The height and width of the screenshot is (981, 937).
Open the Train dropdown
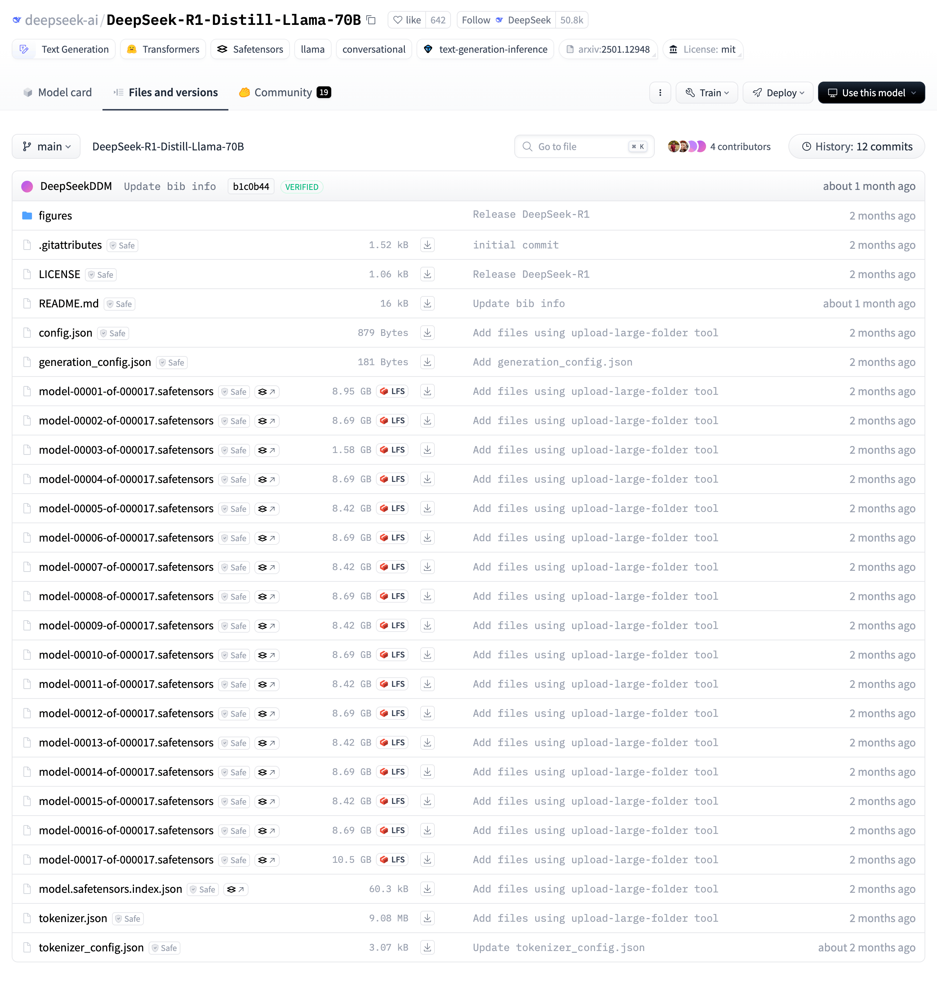point(706,93)
